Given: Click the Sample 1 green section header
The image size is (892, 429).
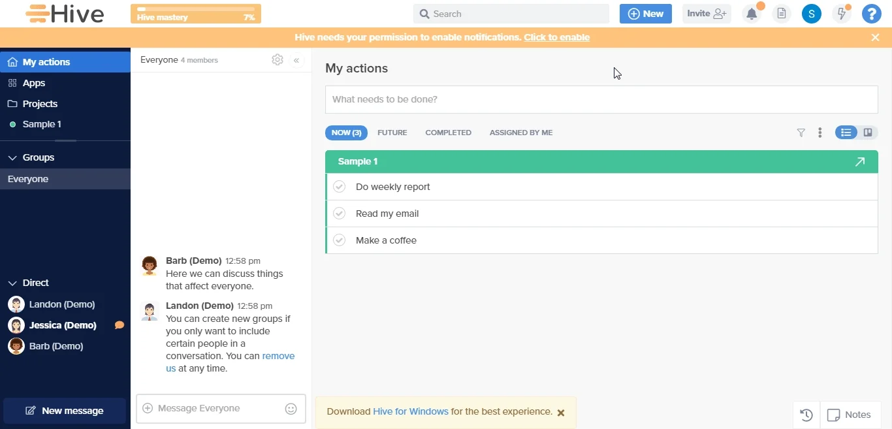Looking at the screenshot, I should click(601, 162).
